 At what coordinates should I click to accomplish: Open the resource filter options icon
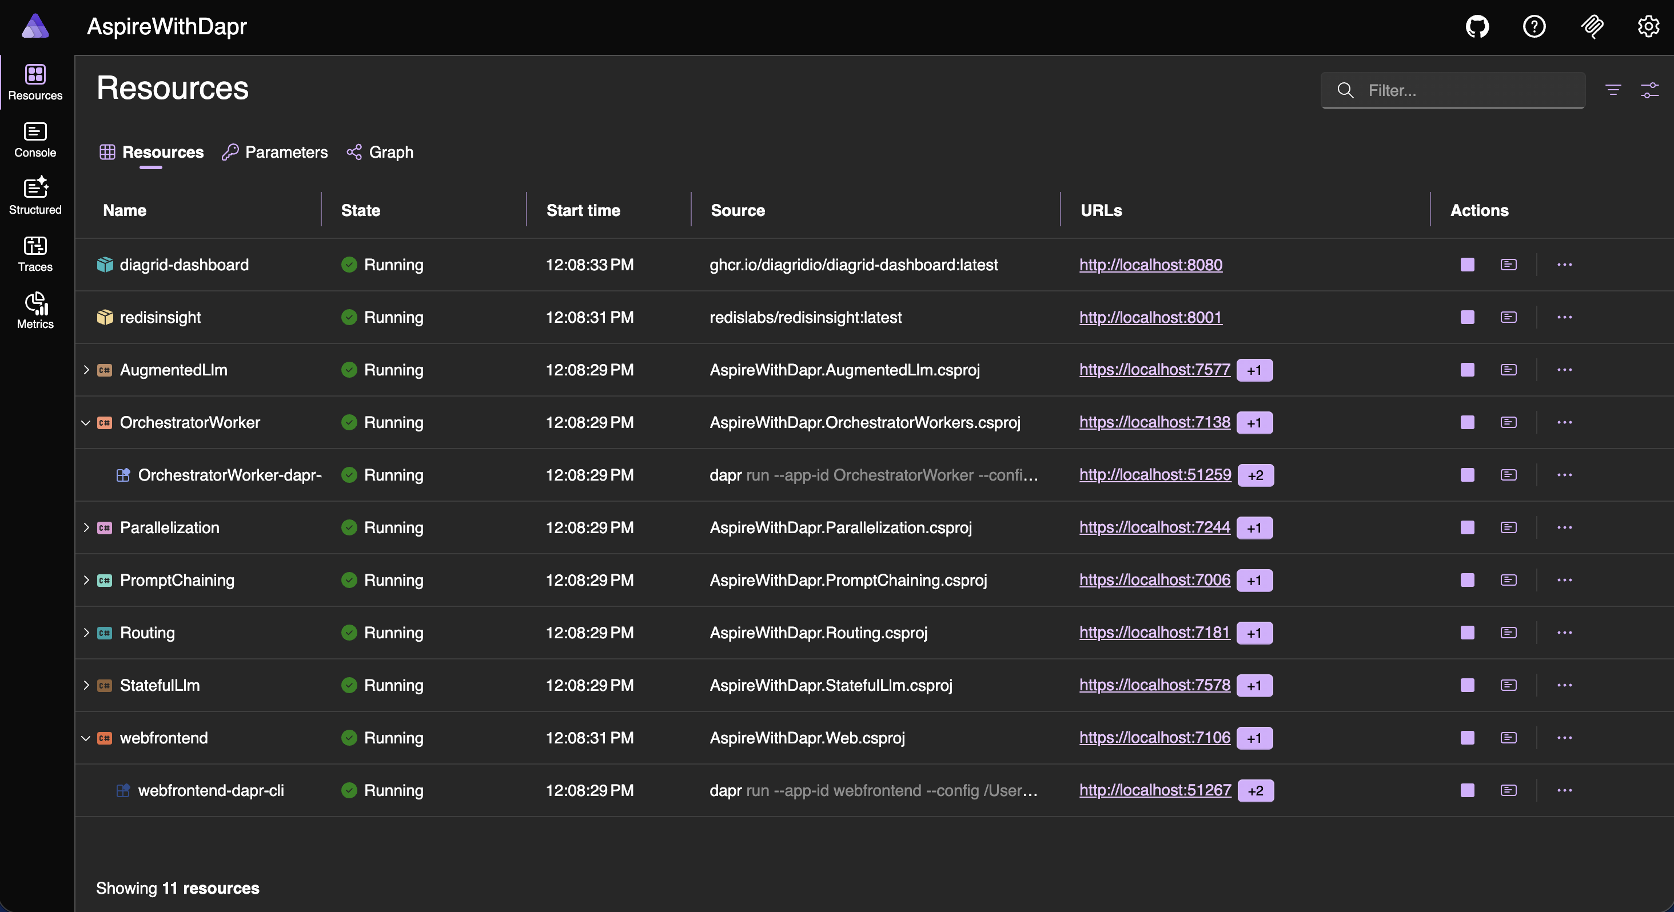[1613, 90]
